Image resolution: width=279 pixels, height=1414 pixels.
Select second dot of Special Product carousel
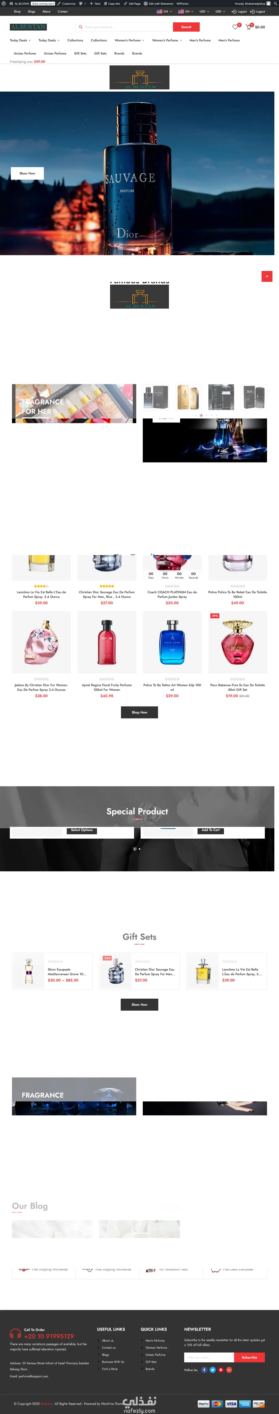(139, 849)
